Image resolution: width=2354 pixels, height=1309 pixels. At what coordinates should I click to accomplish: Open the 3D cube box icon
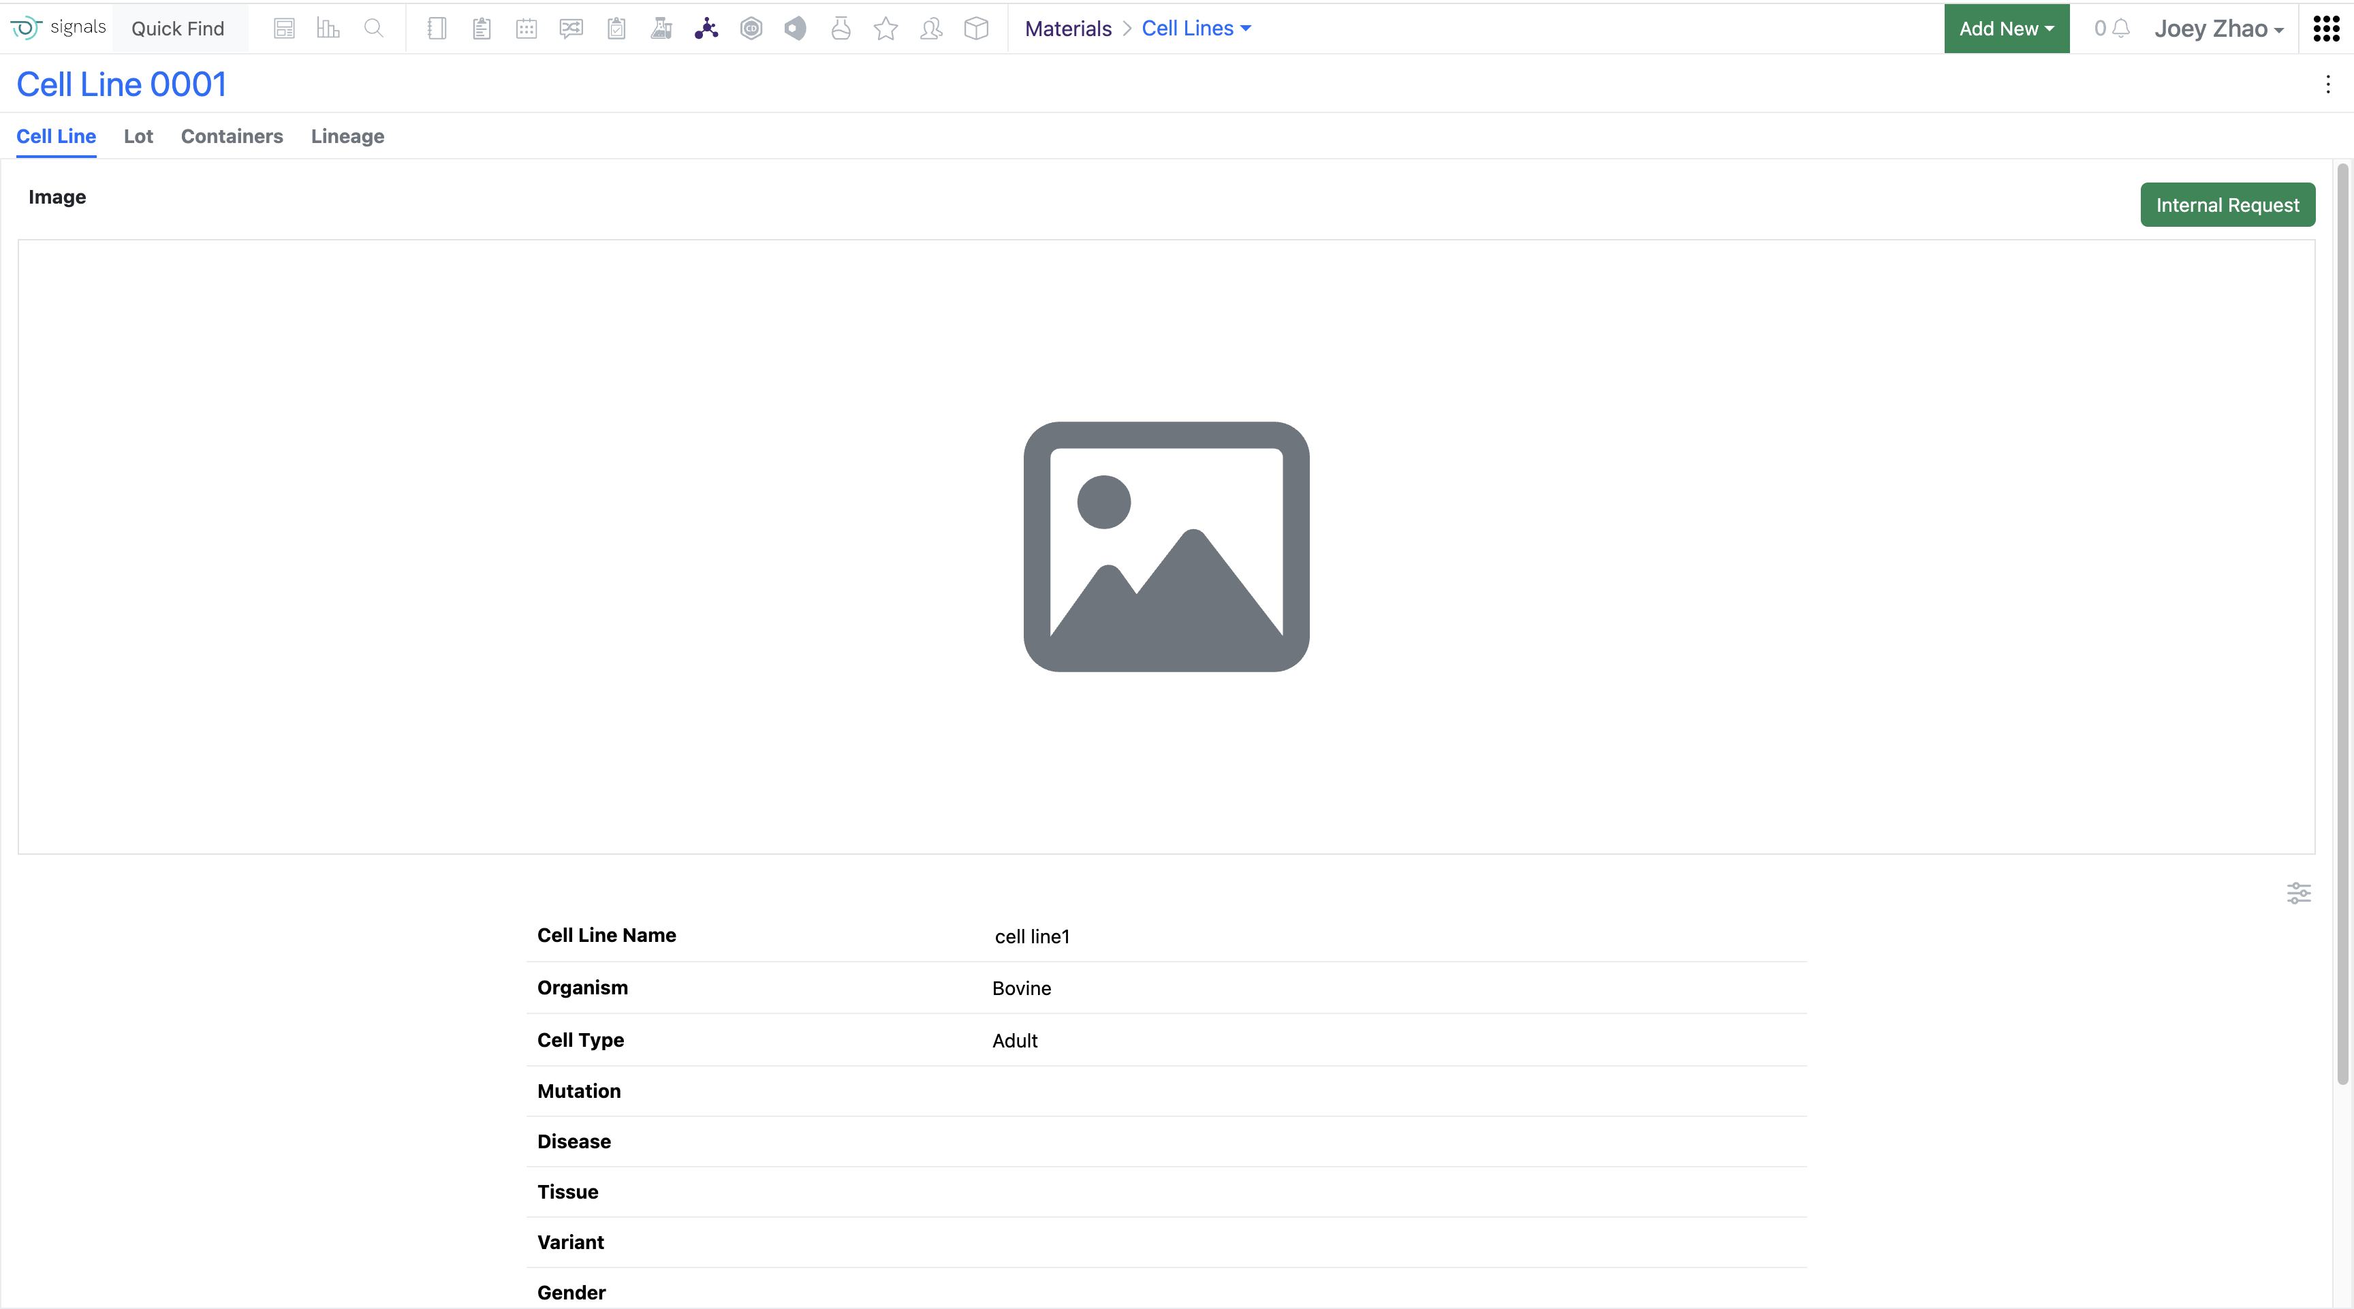(976, 29)
